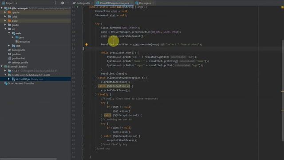Screen dimensions: 284x160
Task: Collapse the 01-jdbc-example project root node
Action: (x=2, y=8)
